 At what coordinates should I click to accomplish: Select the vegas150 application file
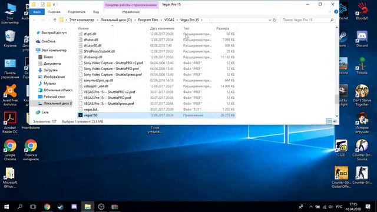click(x=156, y=115)
